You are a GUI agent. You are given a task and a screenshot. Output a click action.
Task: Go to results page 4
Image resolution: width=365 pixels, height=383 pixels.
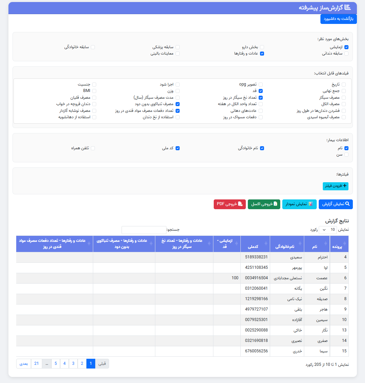click(x=64, y=363)
